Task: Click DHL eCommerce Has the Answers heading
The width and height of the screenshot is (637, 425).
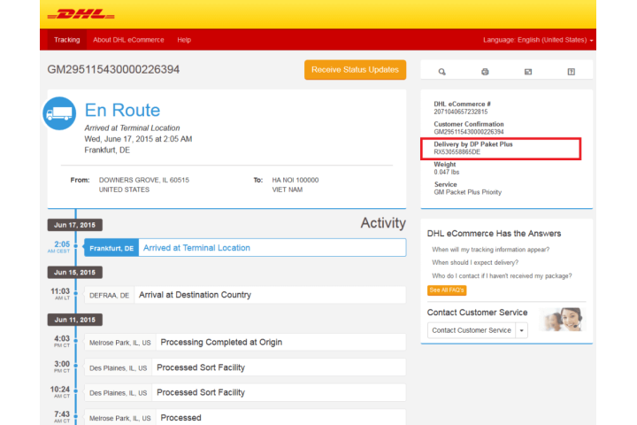Action: [x=494, y=234]
